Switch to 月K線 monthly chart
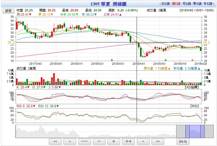 click(186, 4)
